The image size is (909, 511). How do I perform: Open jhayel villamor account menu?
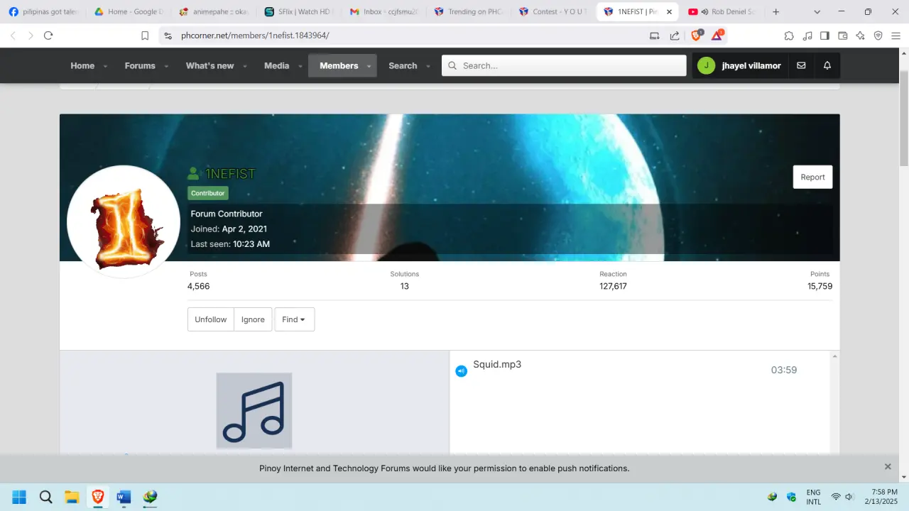coord(739,65)
